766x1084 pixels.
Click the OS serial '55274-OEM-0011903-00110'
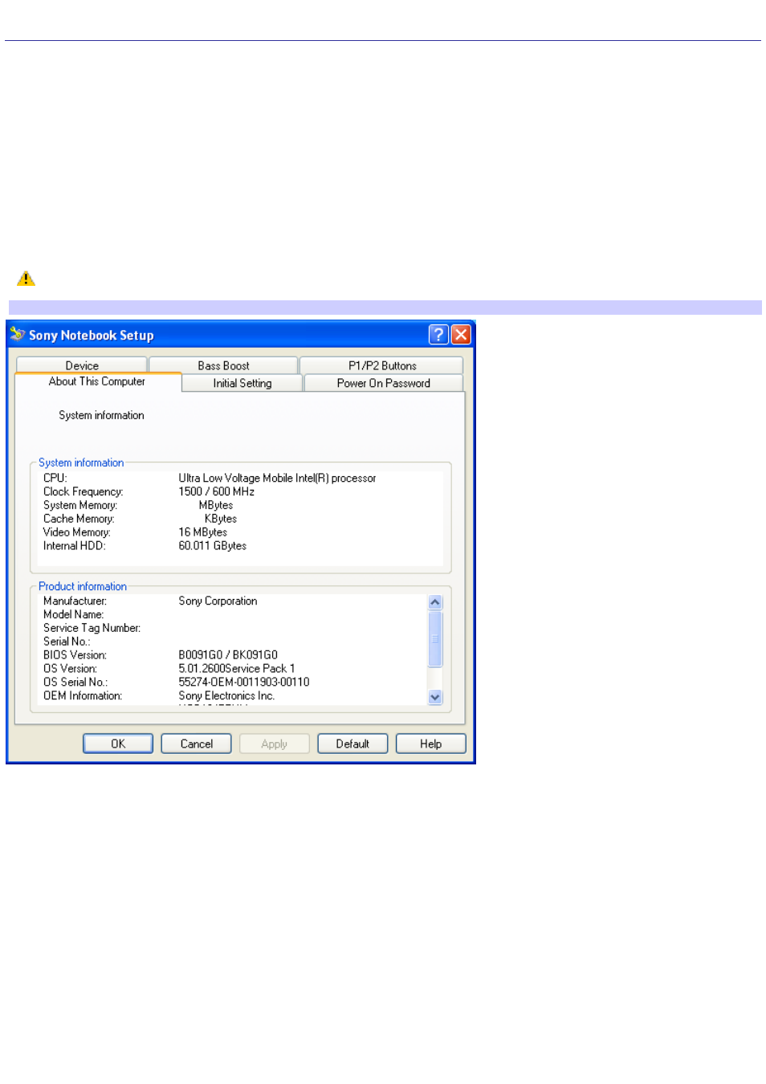click(x=244, y=682)
